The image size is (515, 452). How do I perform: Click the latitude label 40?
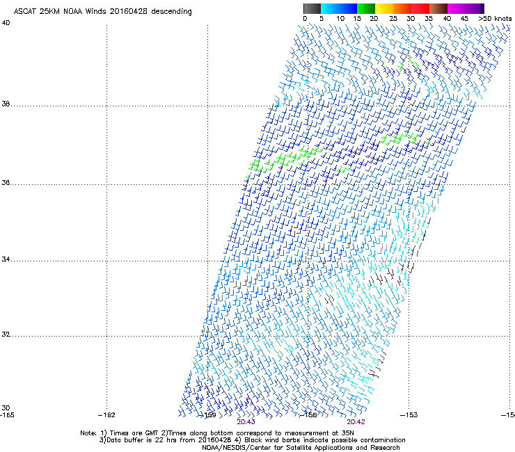(x=6, y=23)
